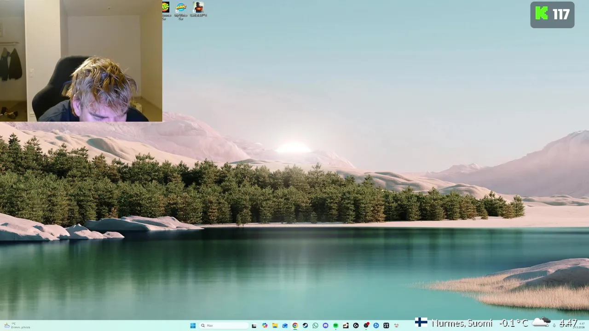Open Spotify from the taskbar
The image size is (589, 331).
point(335,325)
